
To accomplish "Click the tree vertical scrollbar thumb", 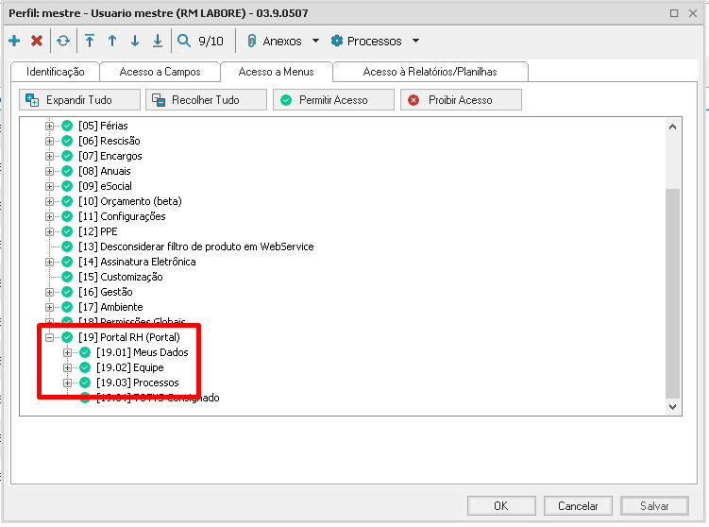I will (673, 293).
